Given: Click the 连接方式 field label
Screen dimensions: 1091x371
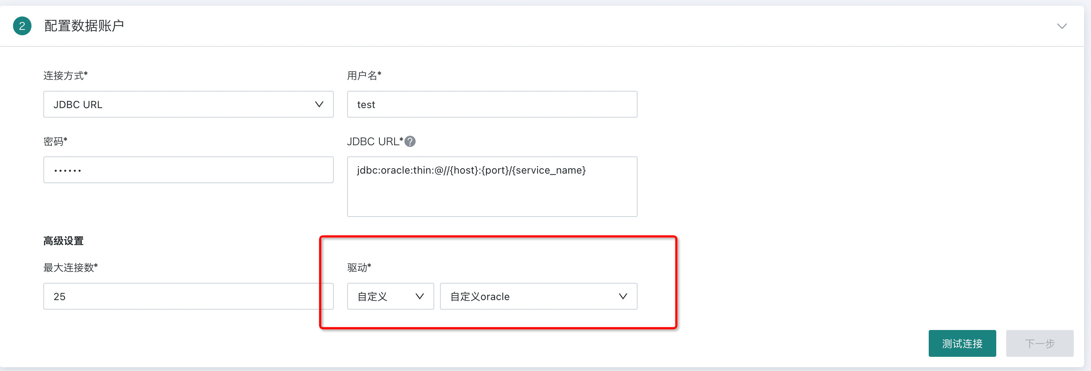Looking at the screenshot, I should (65, 76).
